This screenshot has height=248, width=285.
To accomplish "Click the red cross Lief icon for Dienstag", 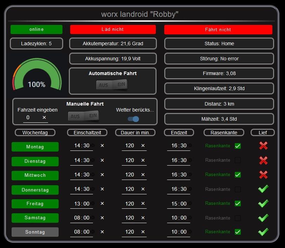I will click(263, 160).
